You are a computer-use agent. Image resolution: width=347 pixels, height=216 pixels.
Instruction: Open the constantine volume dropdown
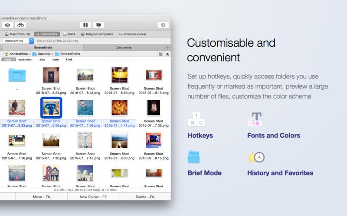coord(18,41)
